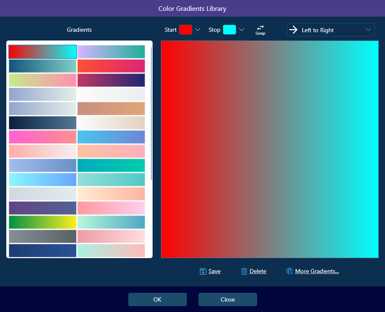This screenshot has height=312, width=385.
Task: Open the Stop color dropdown arrow
Action: coord(242,30)
